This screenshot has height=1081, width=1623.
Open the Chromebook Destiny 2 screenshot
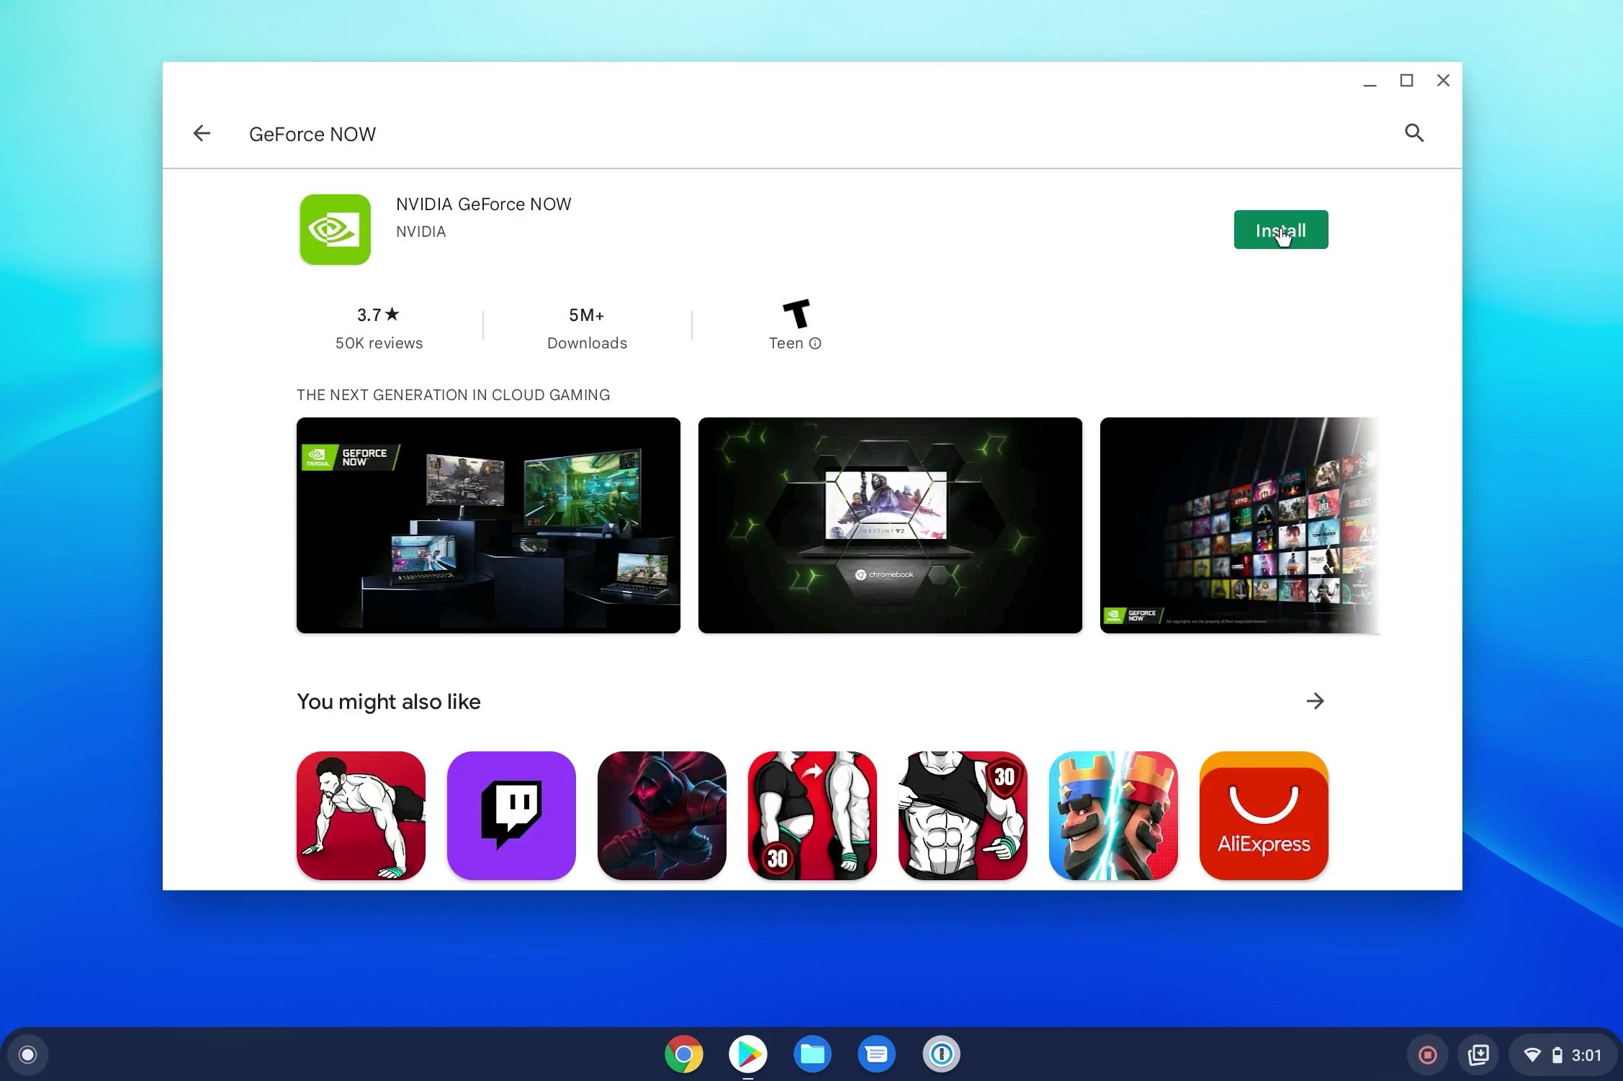coord(890,525)
